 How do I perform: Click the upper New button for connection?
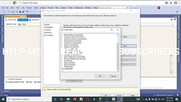click(128, 37)
